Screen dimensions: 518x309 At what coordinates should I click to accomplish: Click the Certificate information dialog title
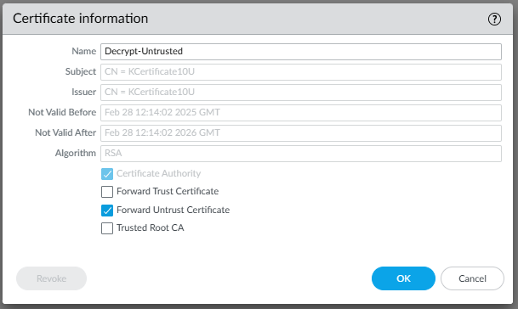[x=80, y=19]
